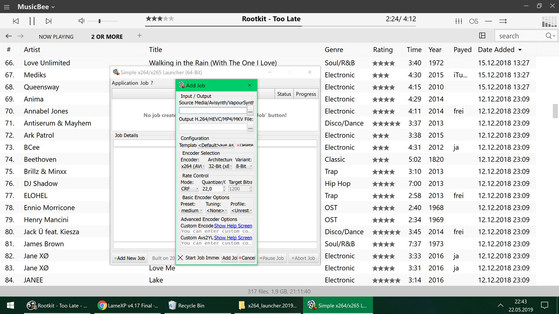Close the Add Job dialog

250,85
